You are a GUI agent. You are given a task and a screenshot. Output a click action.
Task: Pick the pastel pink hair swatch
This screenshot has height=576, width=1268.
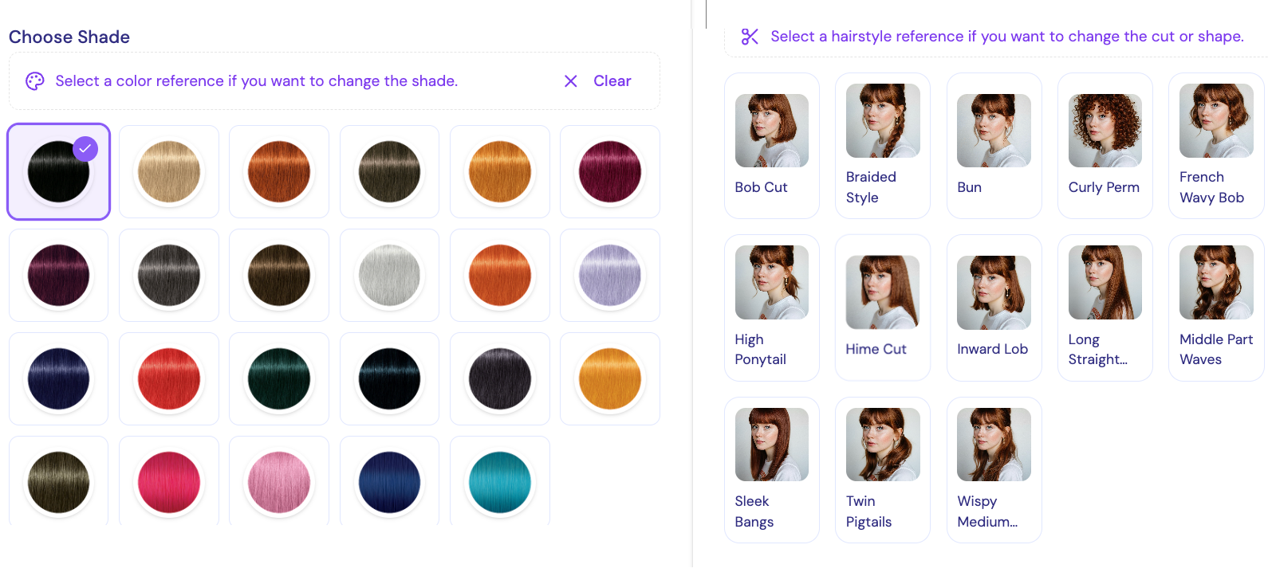(x=279, y=481)
